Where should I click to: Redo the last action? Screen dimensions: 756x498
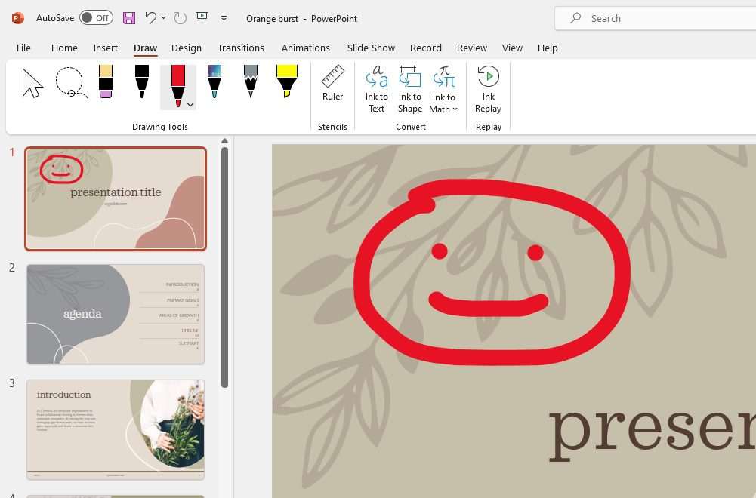click(180, 18)
